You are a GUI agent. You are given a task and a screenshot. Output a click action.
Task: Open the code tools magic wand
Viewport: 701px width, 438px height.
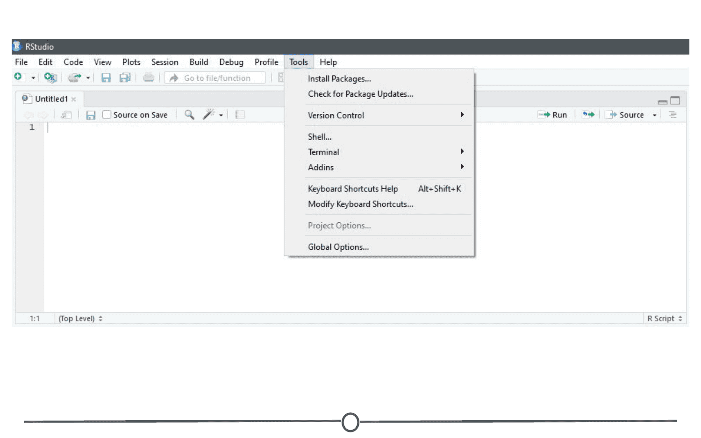coord(208,114)
